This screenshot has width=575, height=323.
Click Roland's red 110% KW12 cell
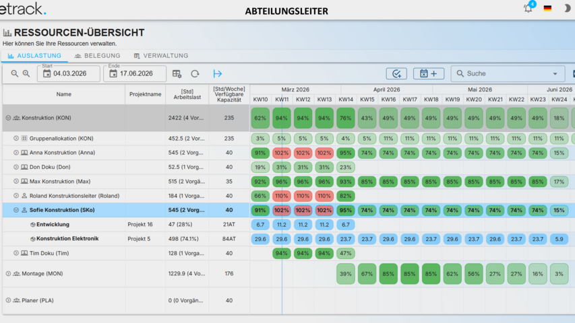pos(303,196)
